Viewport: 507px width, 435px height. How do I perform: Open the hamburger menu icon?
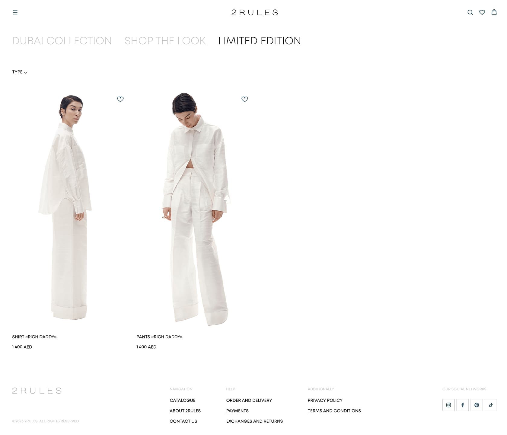point(15,12)
